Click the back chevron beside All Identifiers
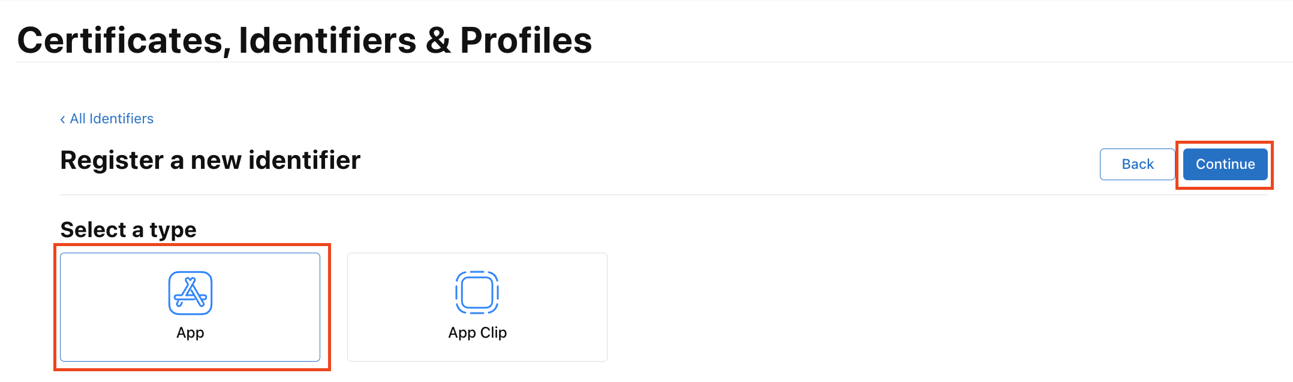1293x382 pixels. click(x=62, y=119)
